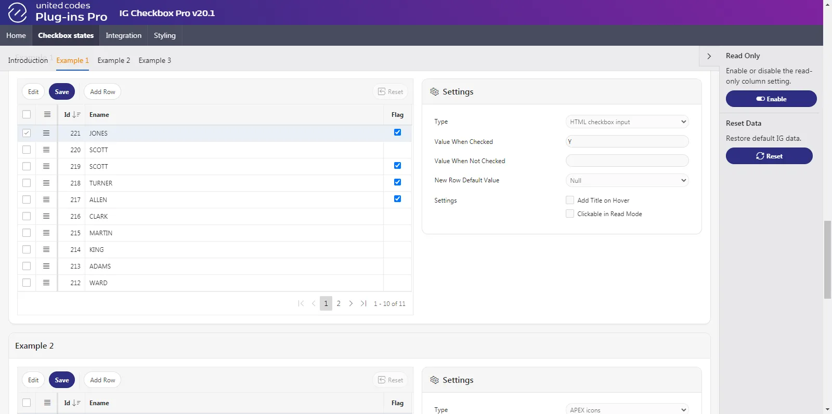The height and width of the screenshot is (414, 832).
Task: Click the United Codes logo icon
Action: click(x=17, y=12)
